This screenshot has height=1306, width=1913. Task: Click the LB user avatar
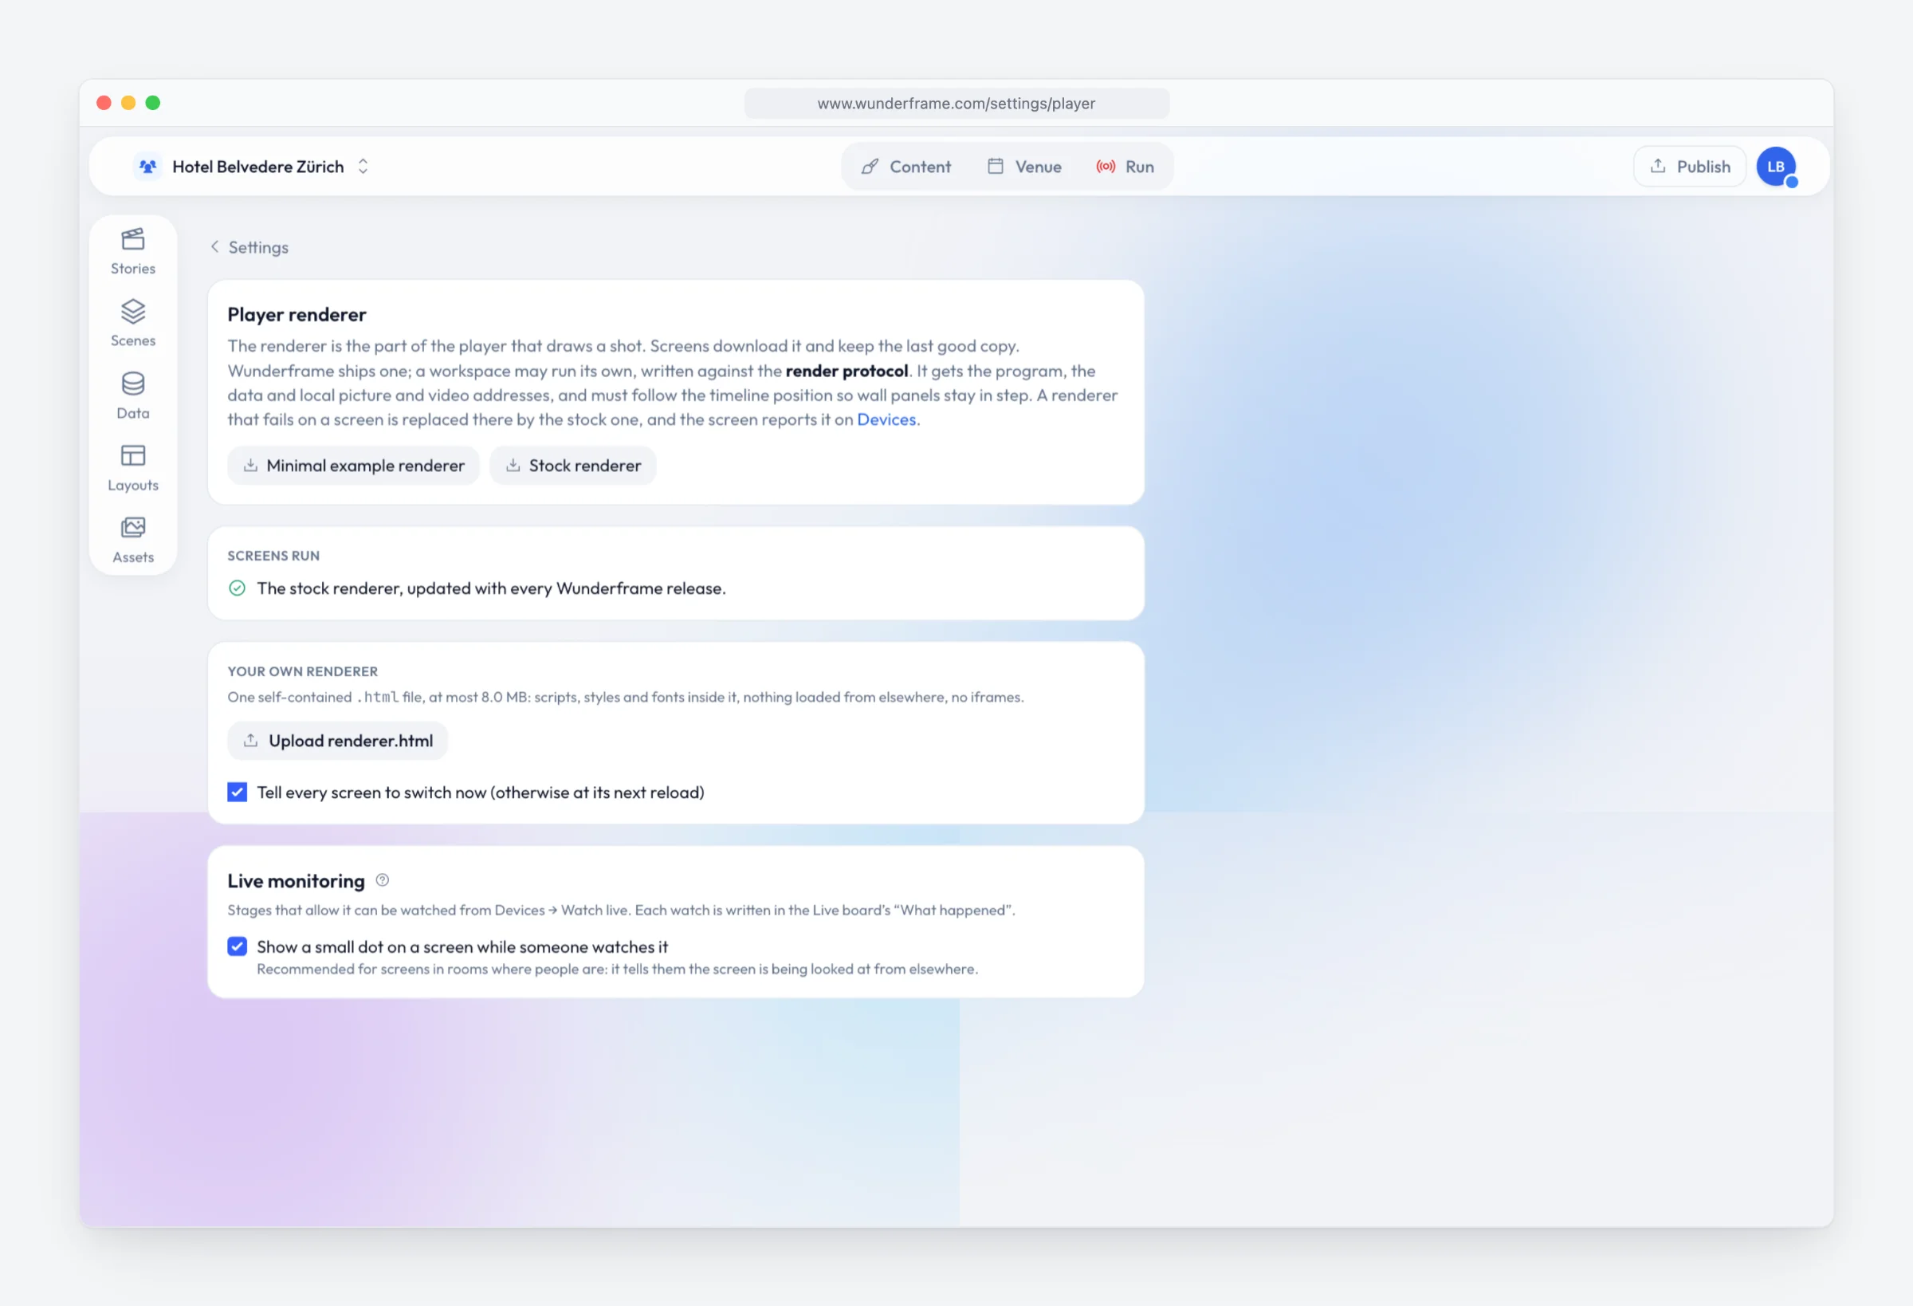tap(1776, 167)
